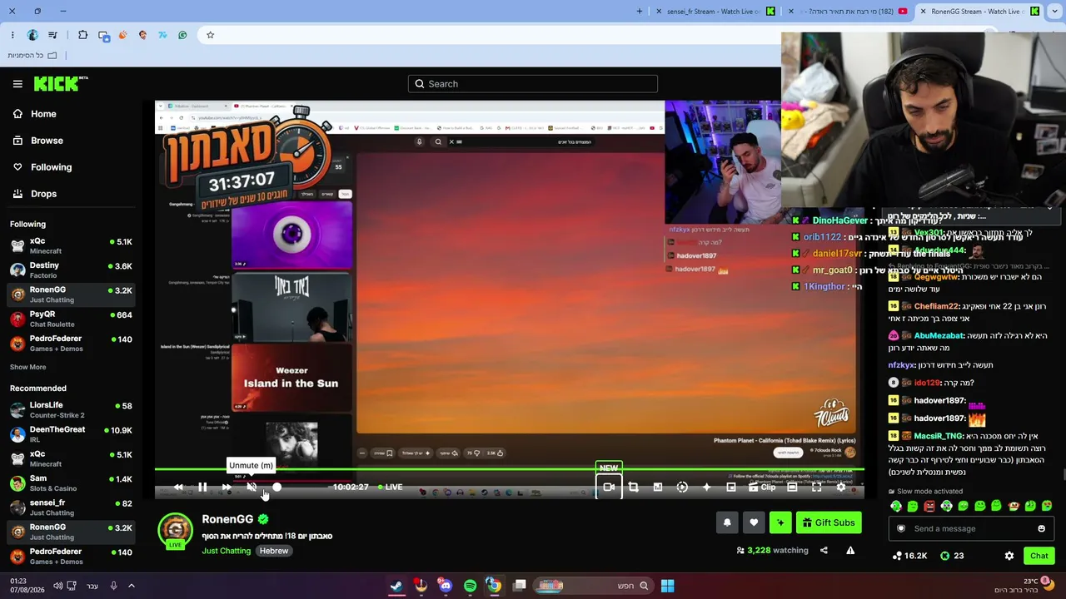Screen dimensions: 1066x599
Task: Open the Grammarly extension icon
Action: tap(181, 35)
